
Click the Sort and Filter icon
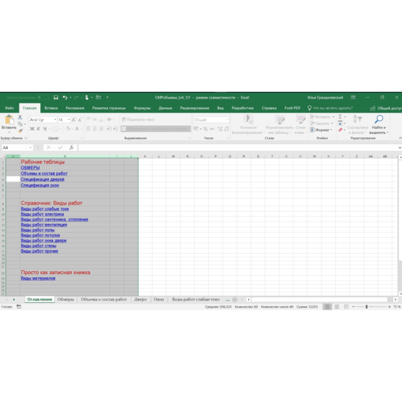point(357,119)
